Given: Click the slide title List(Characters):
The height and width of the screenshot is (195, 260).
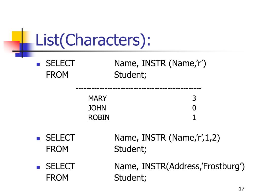Looking at the screenshot, I should point(93,40).
